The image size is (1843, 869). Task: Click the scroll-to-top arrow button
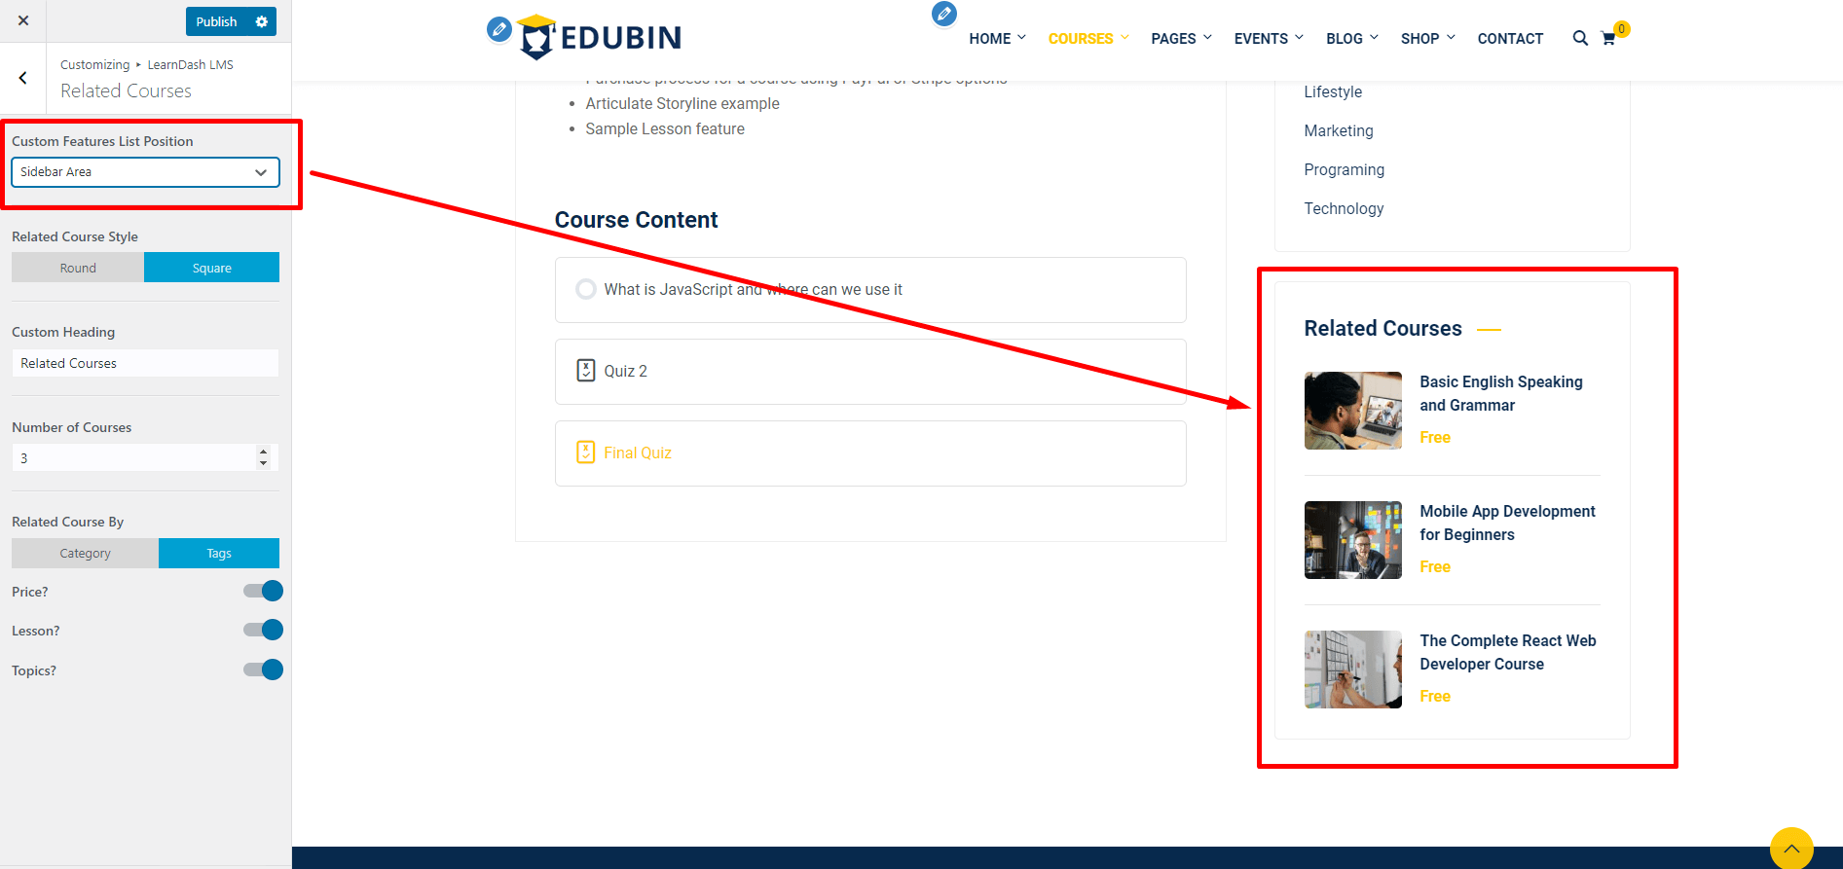coord(1790,848)
